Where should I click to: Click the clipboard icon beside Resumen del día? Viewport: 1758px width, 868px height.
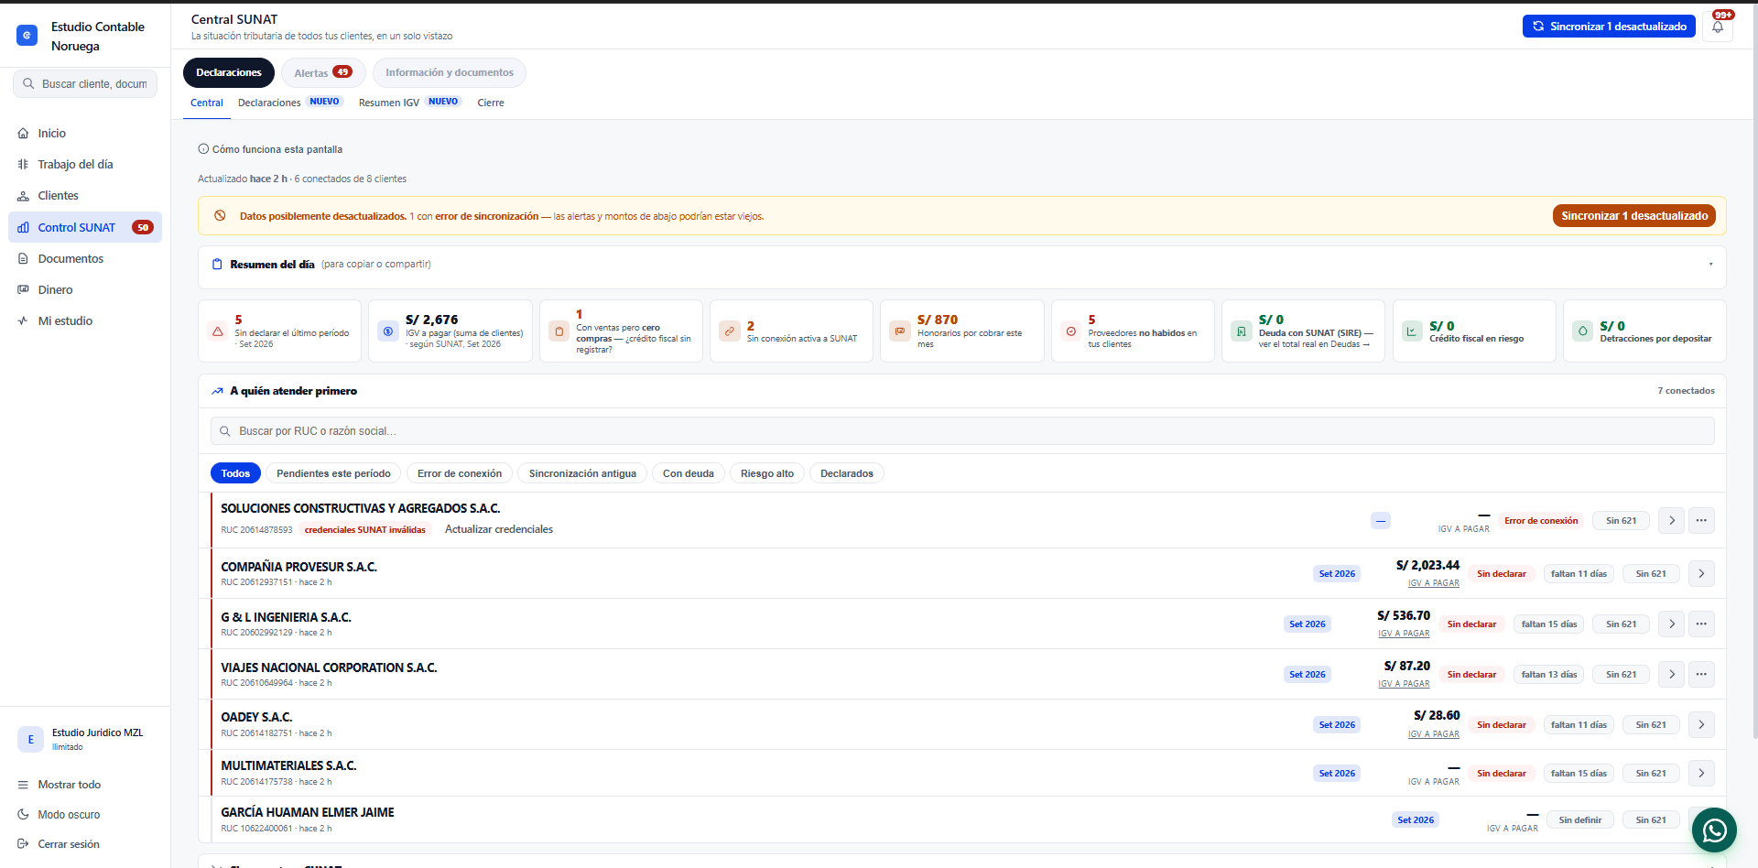pos(217,265)
